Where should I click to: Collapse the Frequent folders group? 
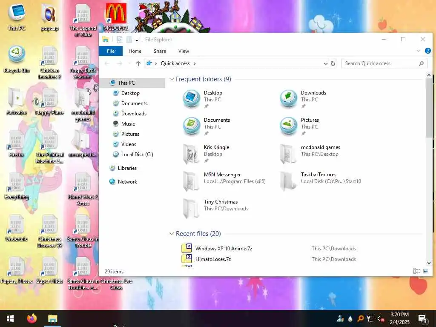click(172, 79)
